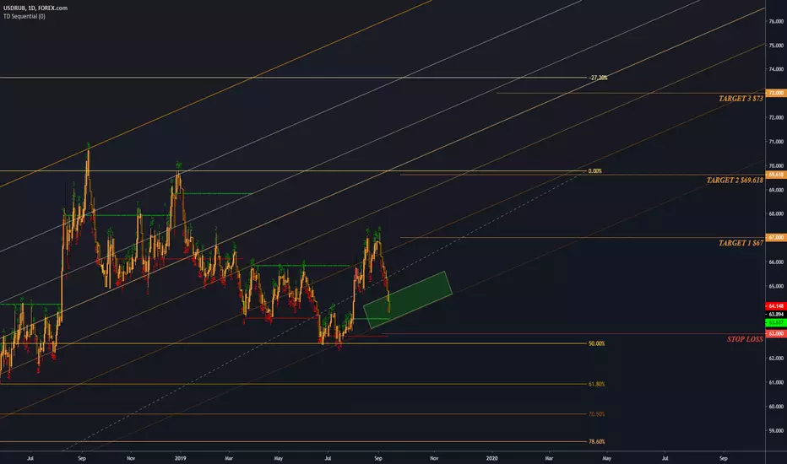787x464 pixels.
Task: Select the 72.000 price axis label
Action: pos(776,117)
